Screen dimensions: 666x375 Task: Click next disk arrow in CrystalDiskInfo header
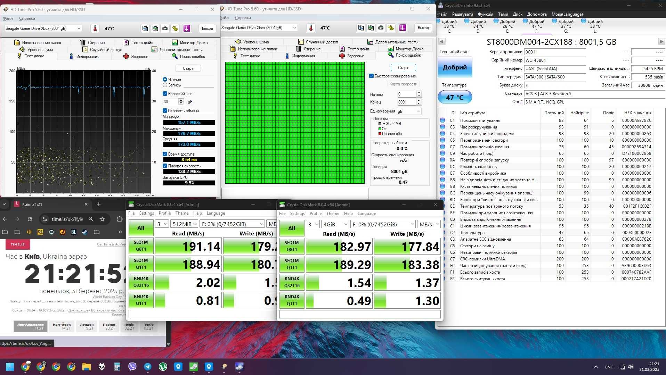pyautogui.click(x=661, y=42)
